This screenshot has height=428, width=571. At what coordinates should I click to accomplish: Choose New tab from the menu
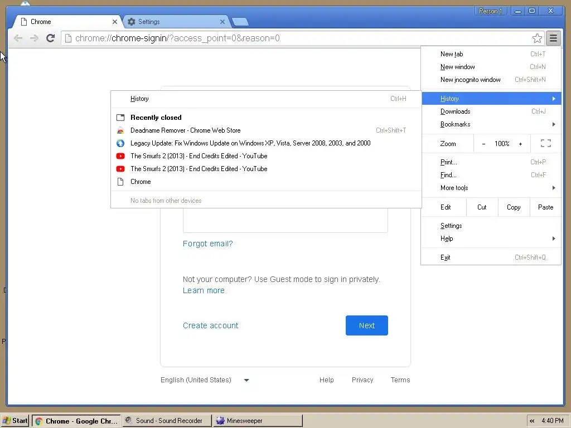point(491,54)
